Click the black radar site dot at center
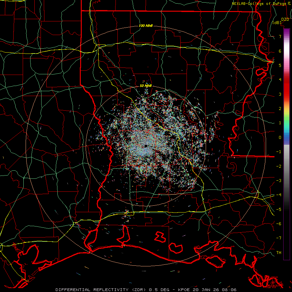 tap(146, 146)
